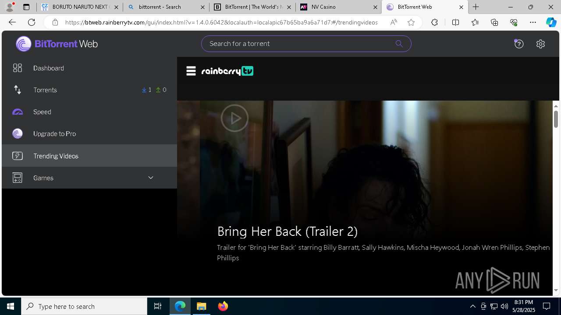Open the notification center

pos(547,306)
